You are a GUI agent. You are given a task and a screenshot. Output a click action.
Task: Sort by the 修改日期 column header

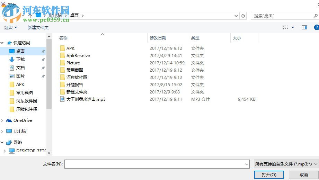click(158, 38)
